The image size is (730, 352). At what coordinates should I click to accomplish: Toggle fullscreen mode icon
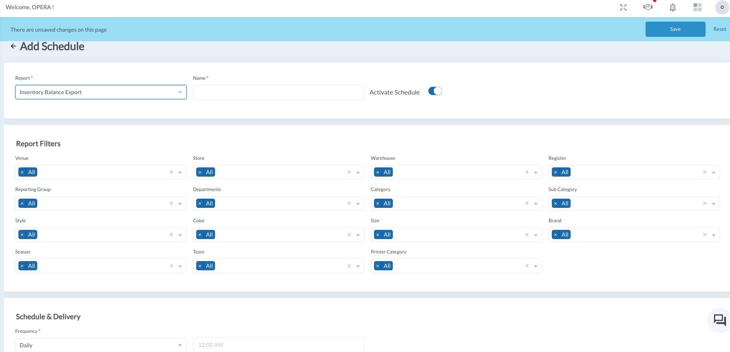(x=623, y=8)
